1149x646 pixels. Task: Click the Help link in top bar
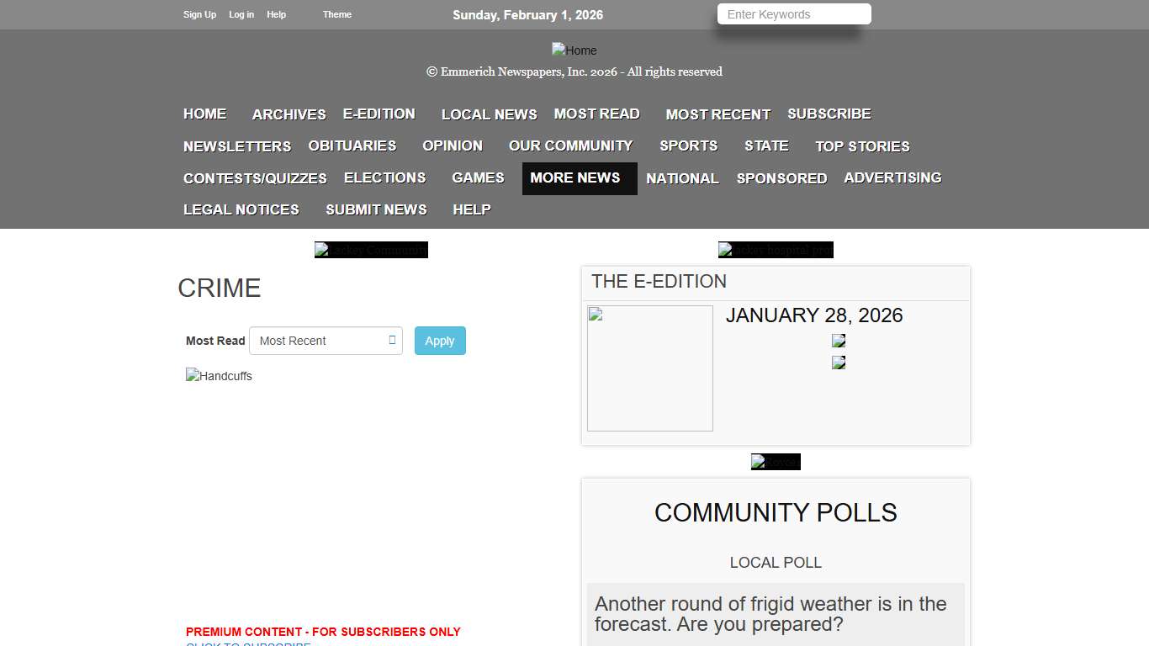coord(276,14)
